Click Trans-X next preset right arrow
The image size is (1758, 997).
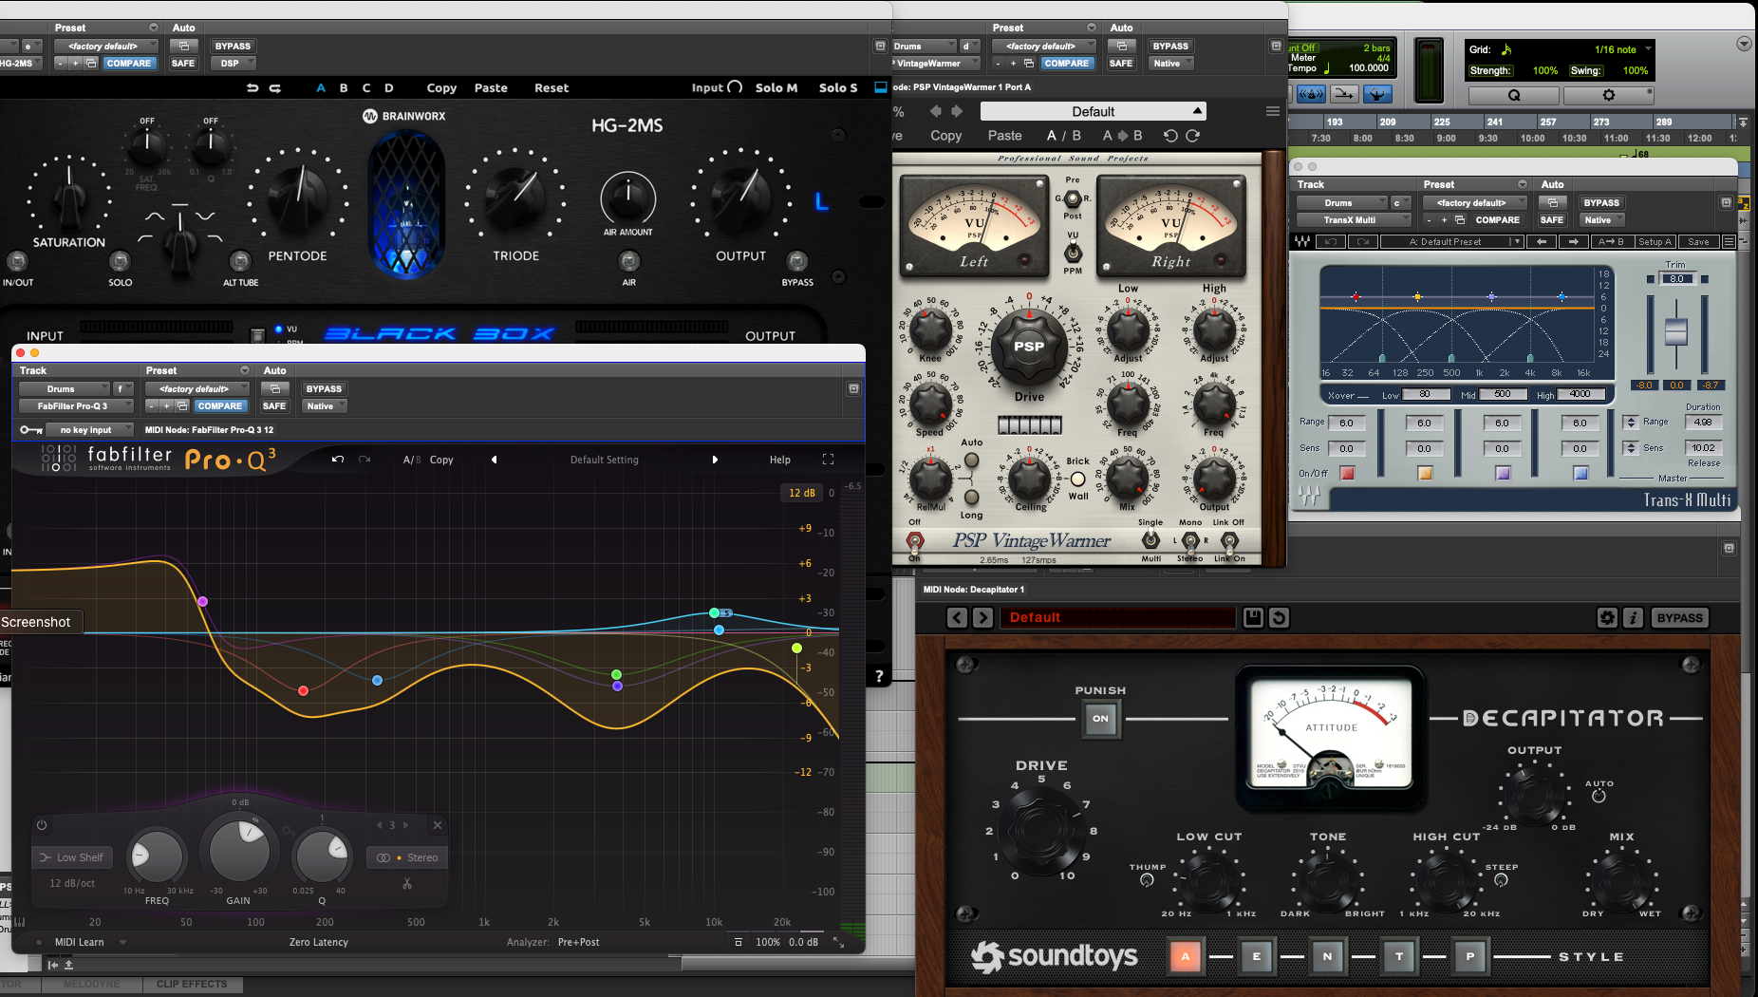pyautogui.click(x=1574, y=242)
